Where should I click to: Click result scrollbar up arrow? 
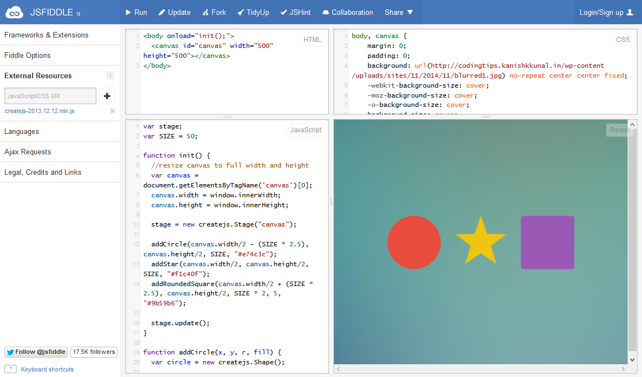point(632,125)
